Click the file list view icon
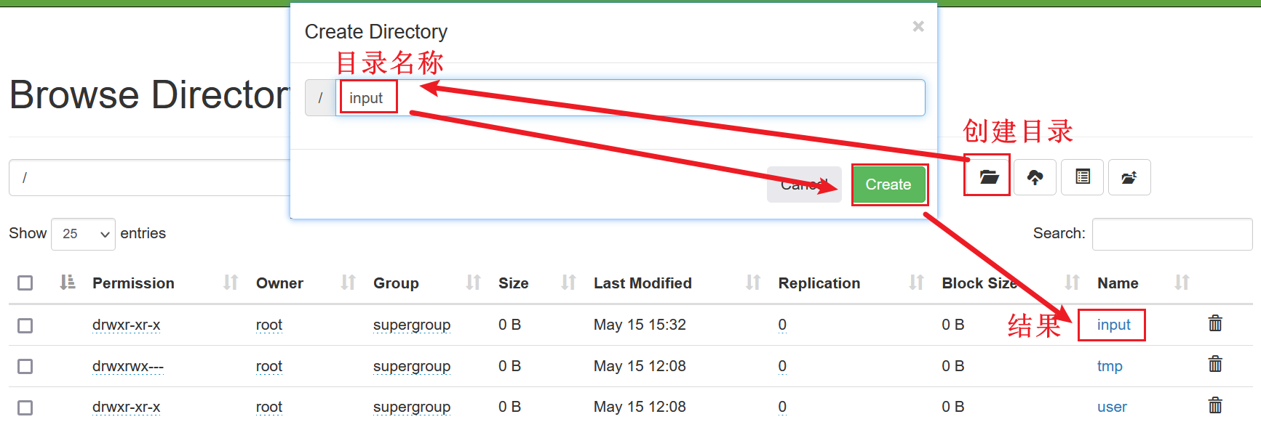 point(1083,177)
